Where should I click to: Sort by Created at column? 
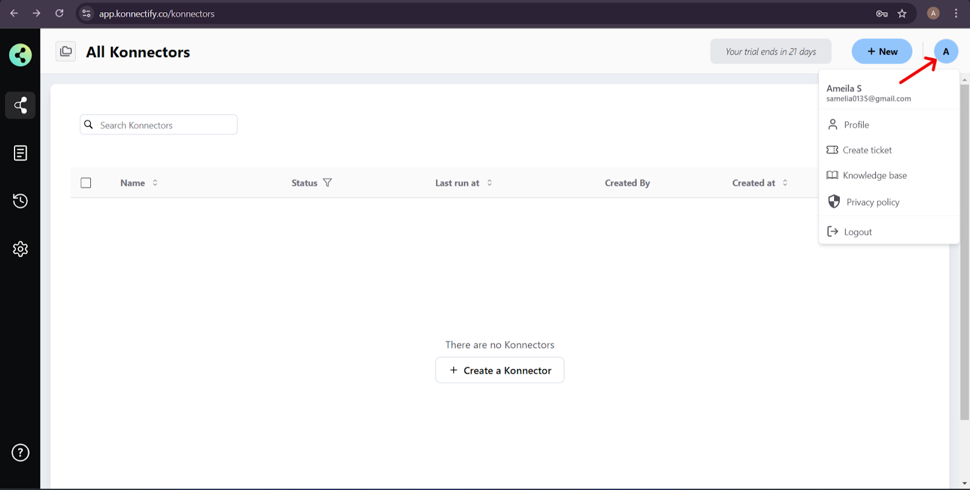pyautogui.click(x=785, y=183)
